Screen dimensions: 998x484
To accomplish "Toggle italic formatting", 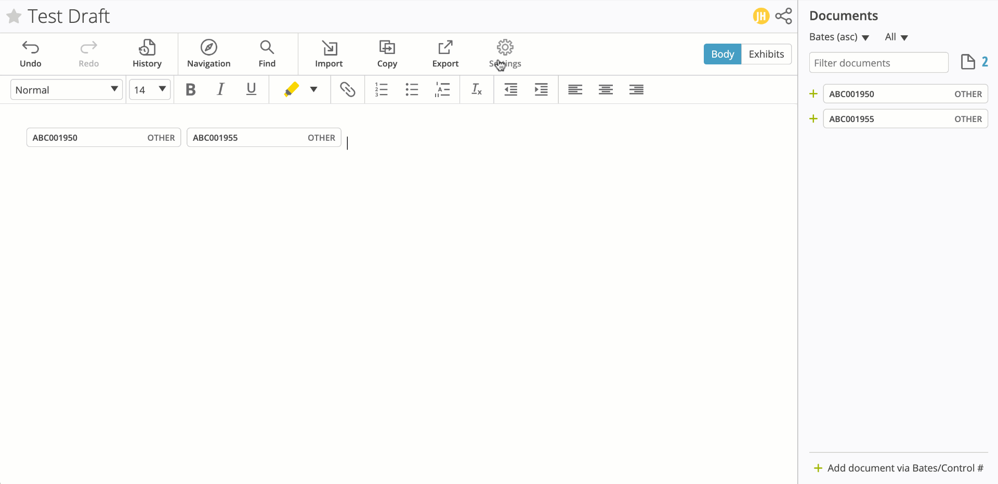I will coord(220,89).
